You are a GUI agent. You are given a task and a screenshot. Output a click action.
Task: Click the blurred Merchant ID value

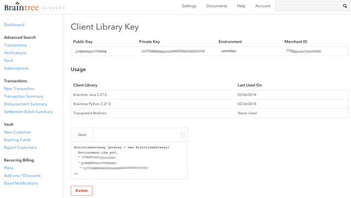tap(303, 51)
